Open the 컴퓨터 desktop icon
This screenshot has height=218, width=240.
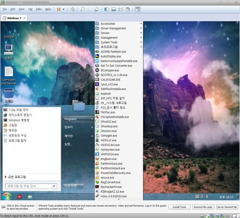coord(9,52)
